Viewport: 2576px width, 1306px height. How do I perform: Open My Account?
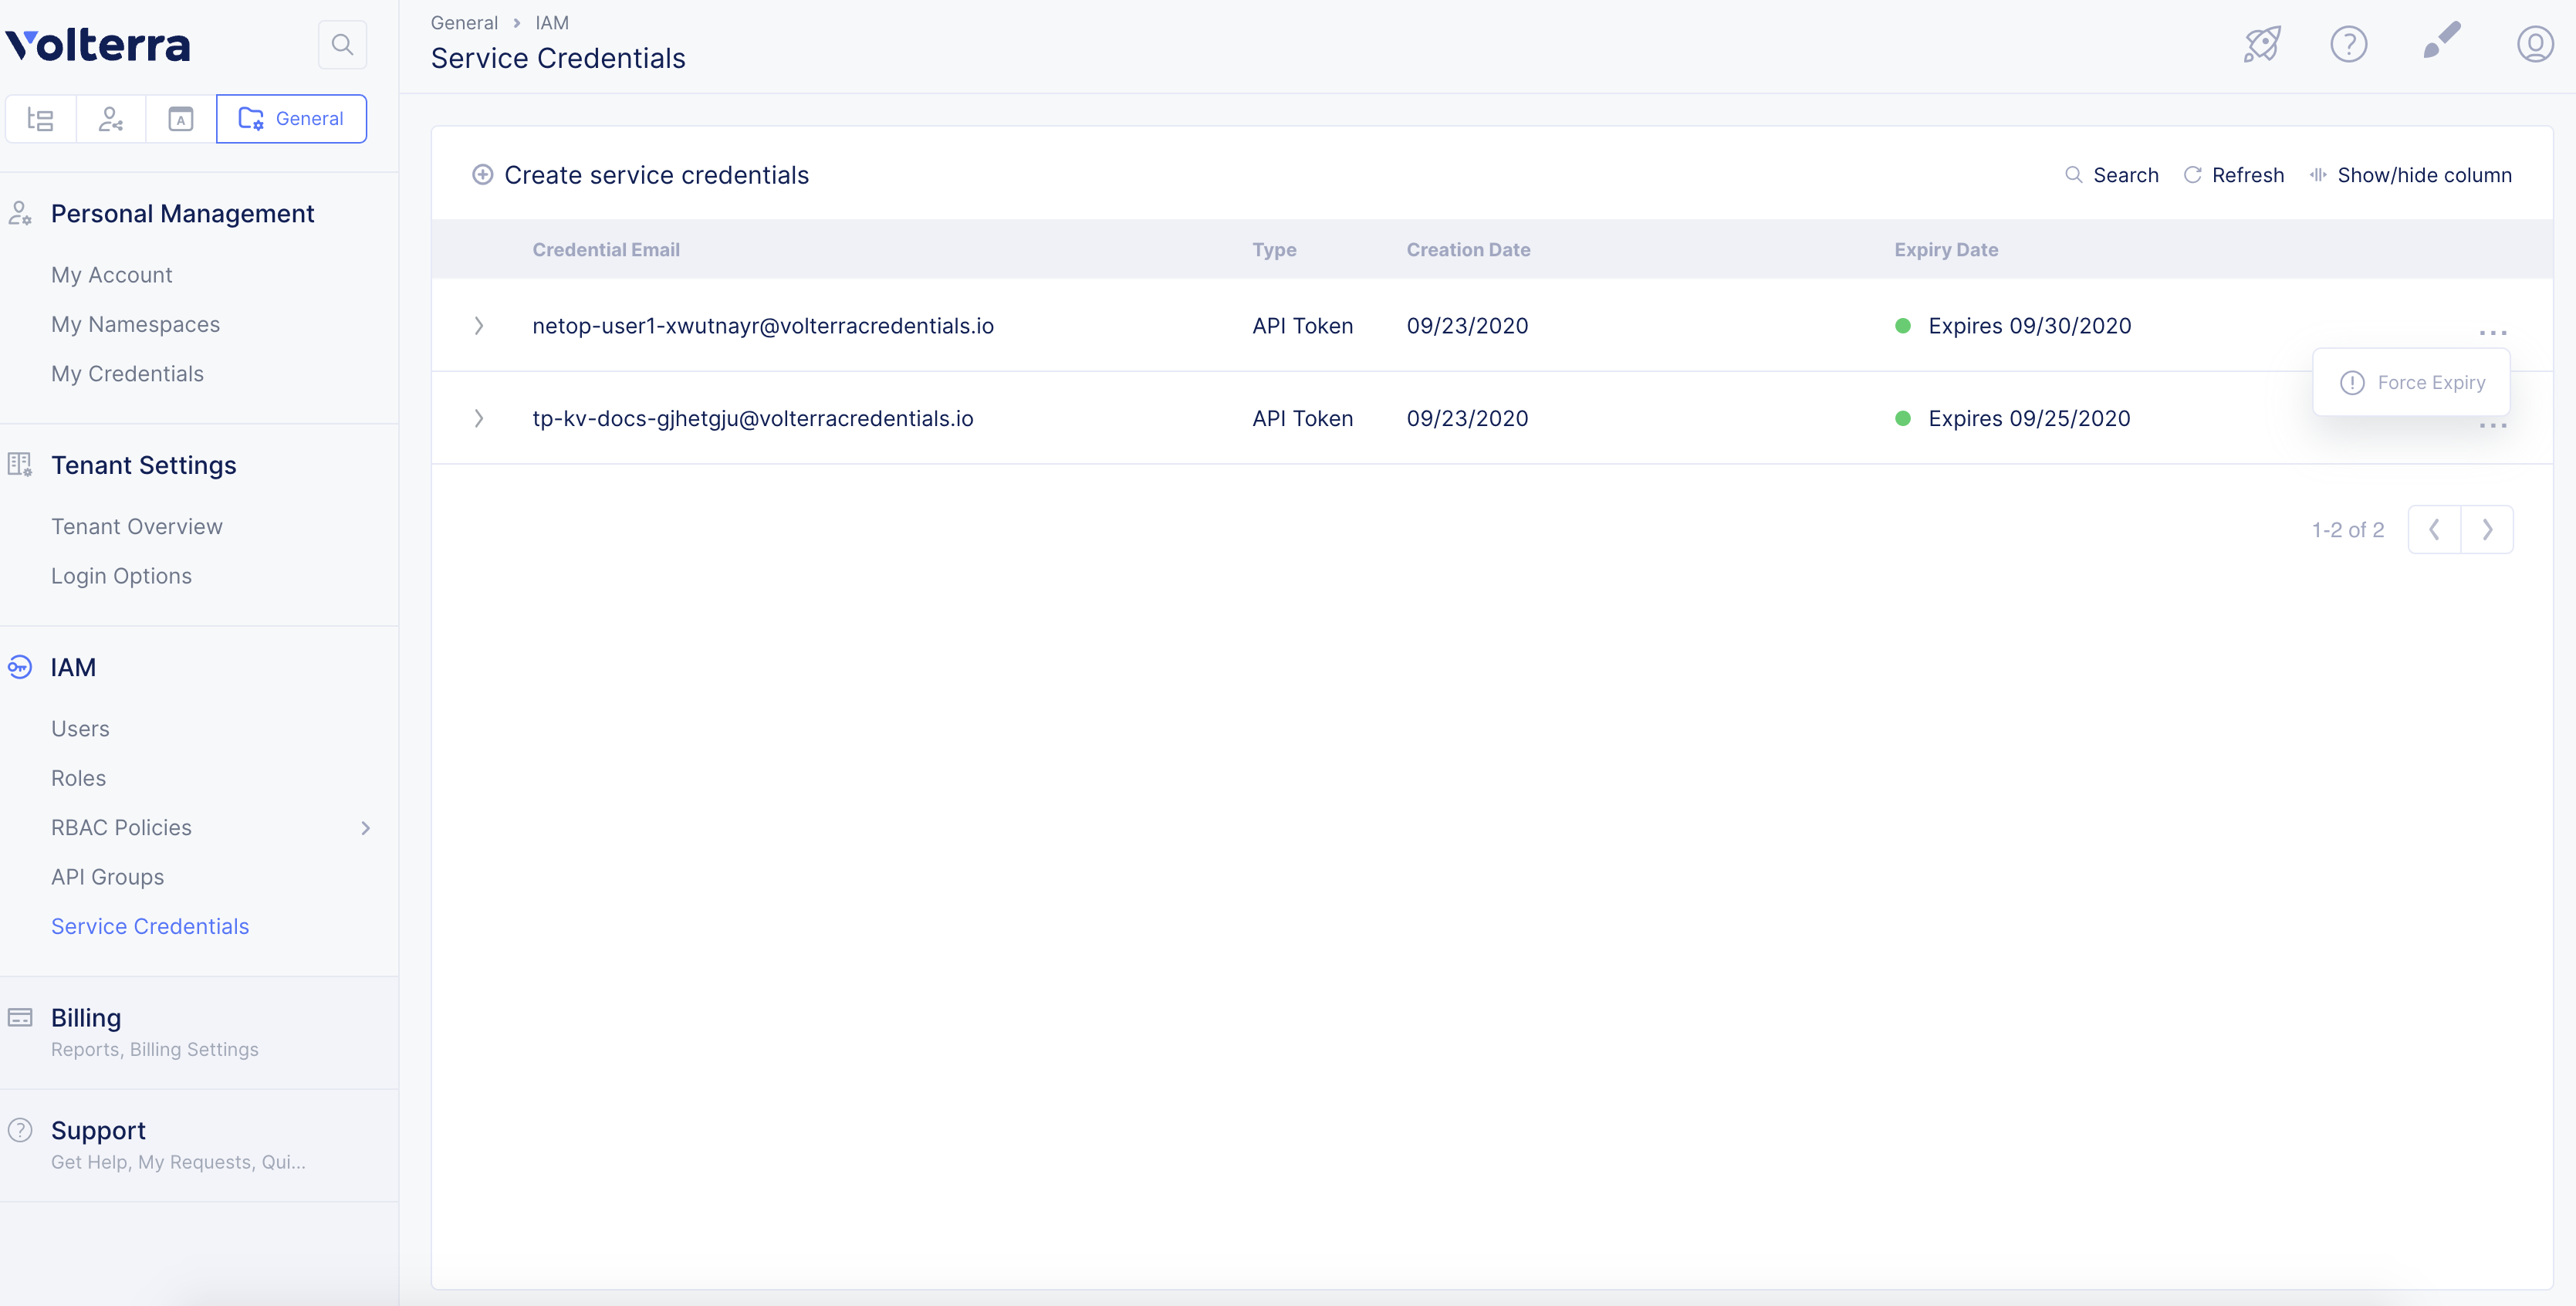pyautogui.click(x=112, y=275)
